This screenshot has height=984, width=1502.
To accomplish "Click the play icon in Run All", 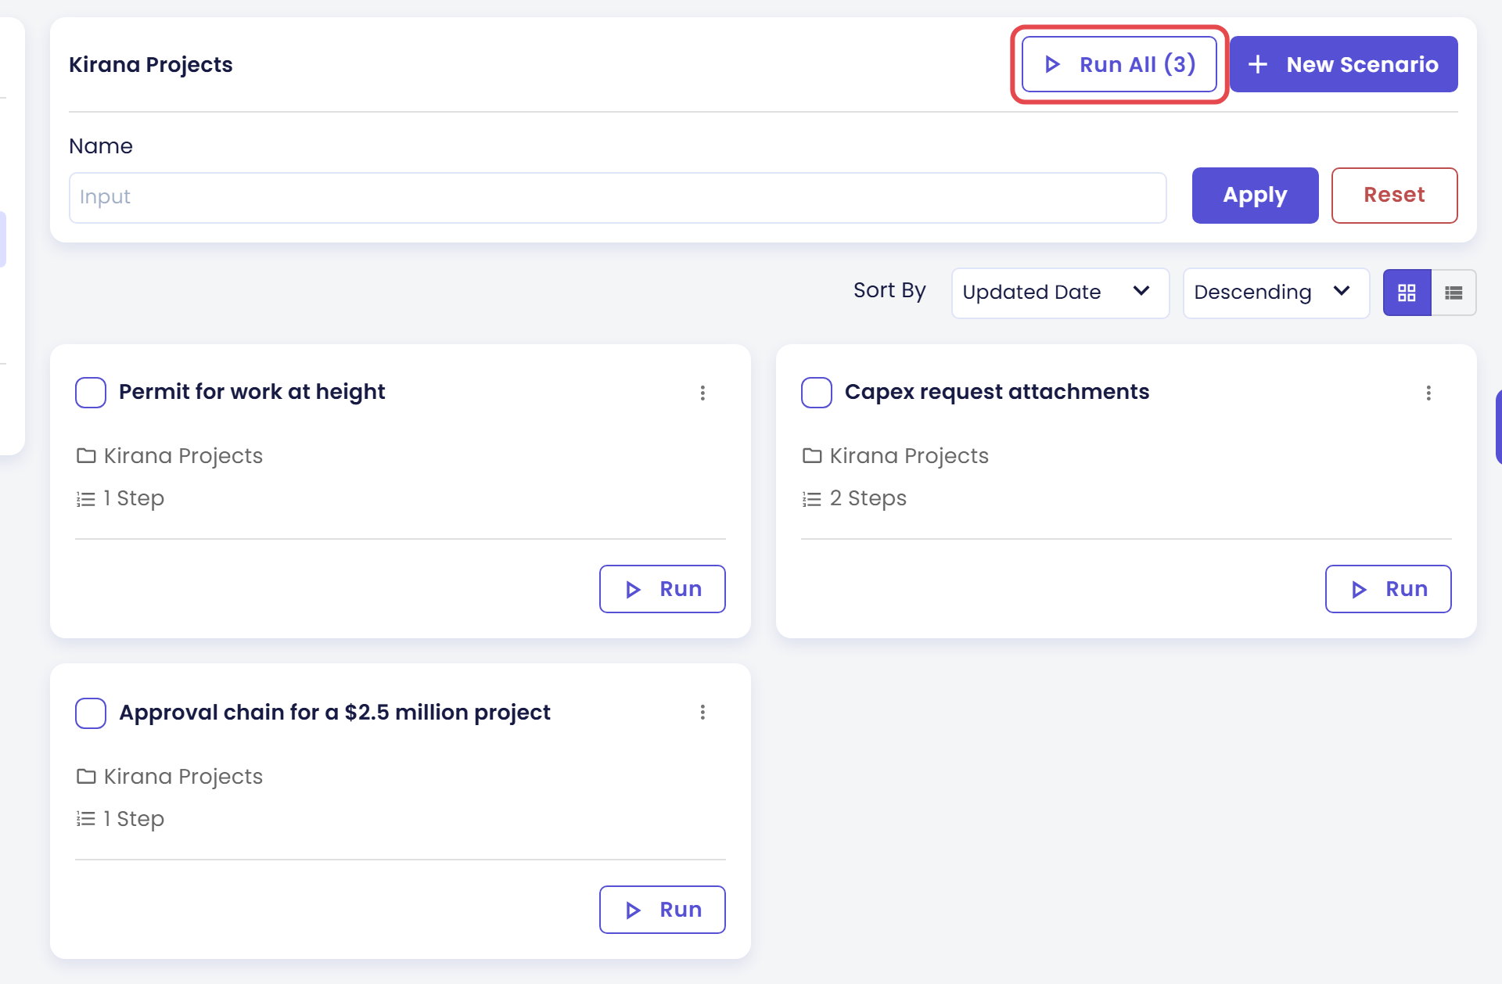I will 1053,64.
